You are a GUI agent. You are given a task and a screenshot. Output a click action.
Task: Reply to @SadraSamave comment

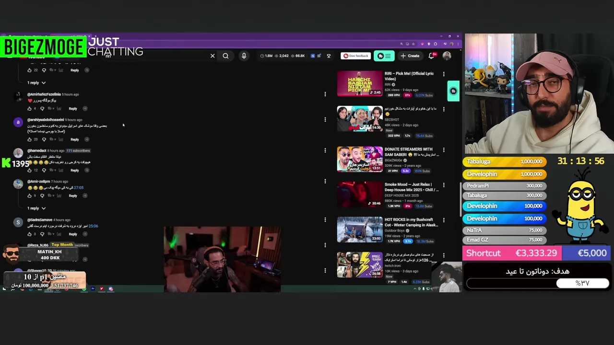(x=73, y=234)
